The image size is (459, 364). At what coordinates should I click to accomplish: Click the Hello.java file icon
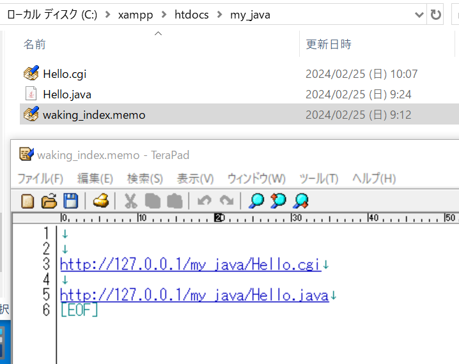tap(31, 94)
